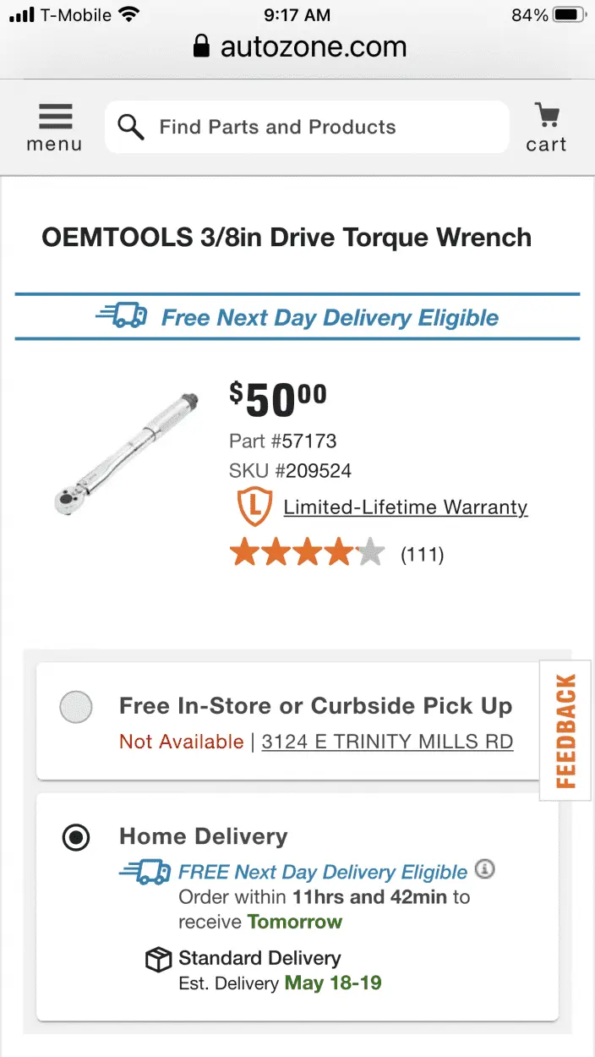The width and height of the screenshot is (595, 1057).
Task: Open Limited-Lifetime Warranty details
Action: (x=405, y=507)
